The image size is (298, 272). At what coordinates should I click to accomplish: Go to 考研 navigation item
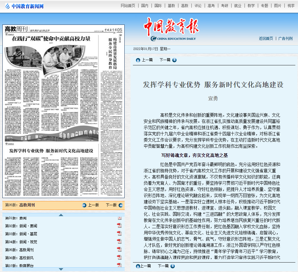coord(224,6)
